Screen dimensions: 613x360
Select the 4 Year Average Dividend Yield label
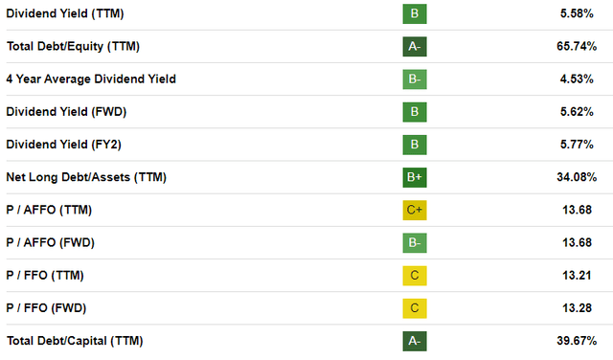click(x=91, y=79)
